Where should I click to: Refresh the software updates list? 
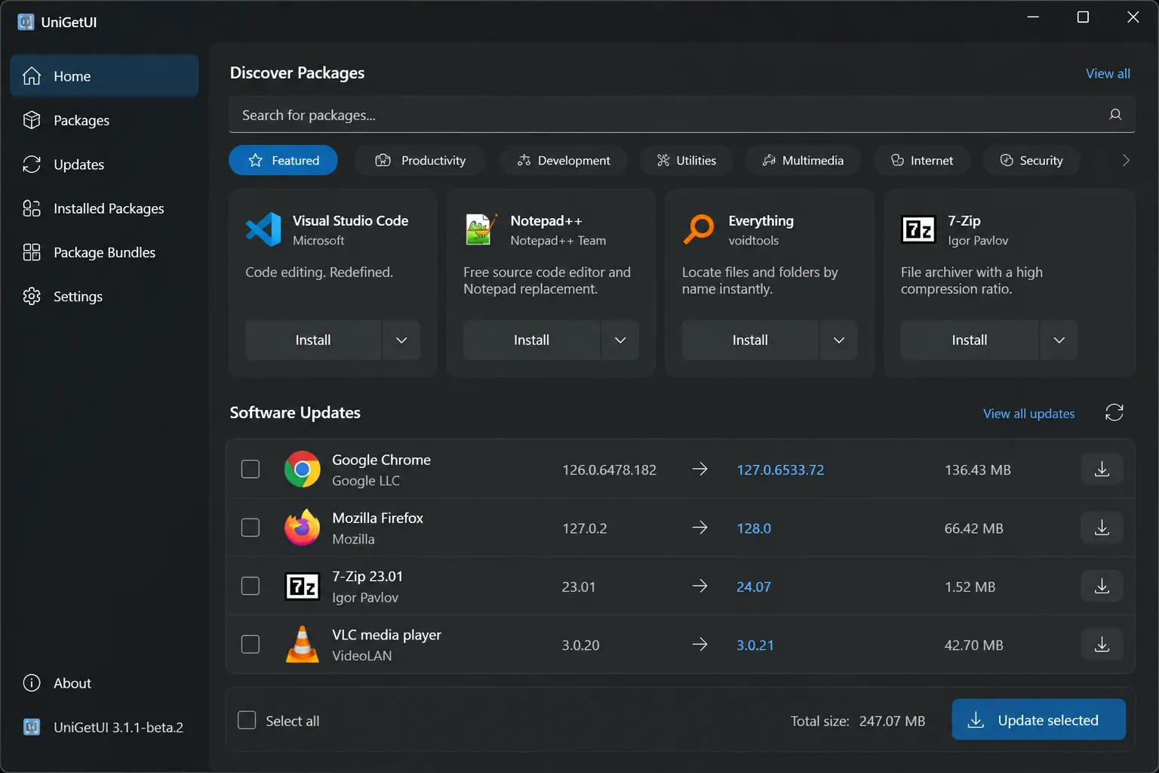click(1114, 412)
